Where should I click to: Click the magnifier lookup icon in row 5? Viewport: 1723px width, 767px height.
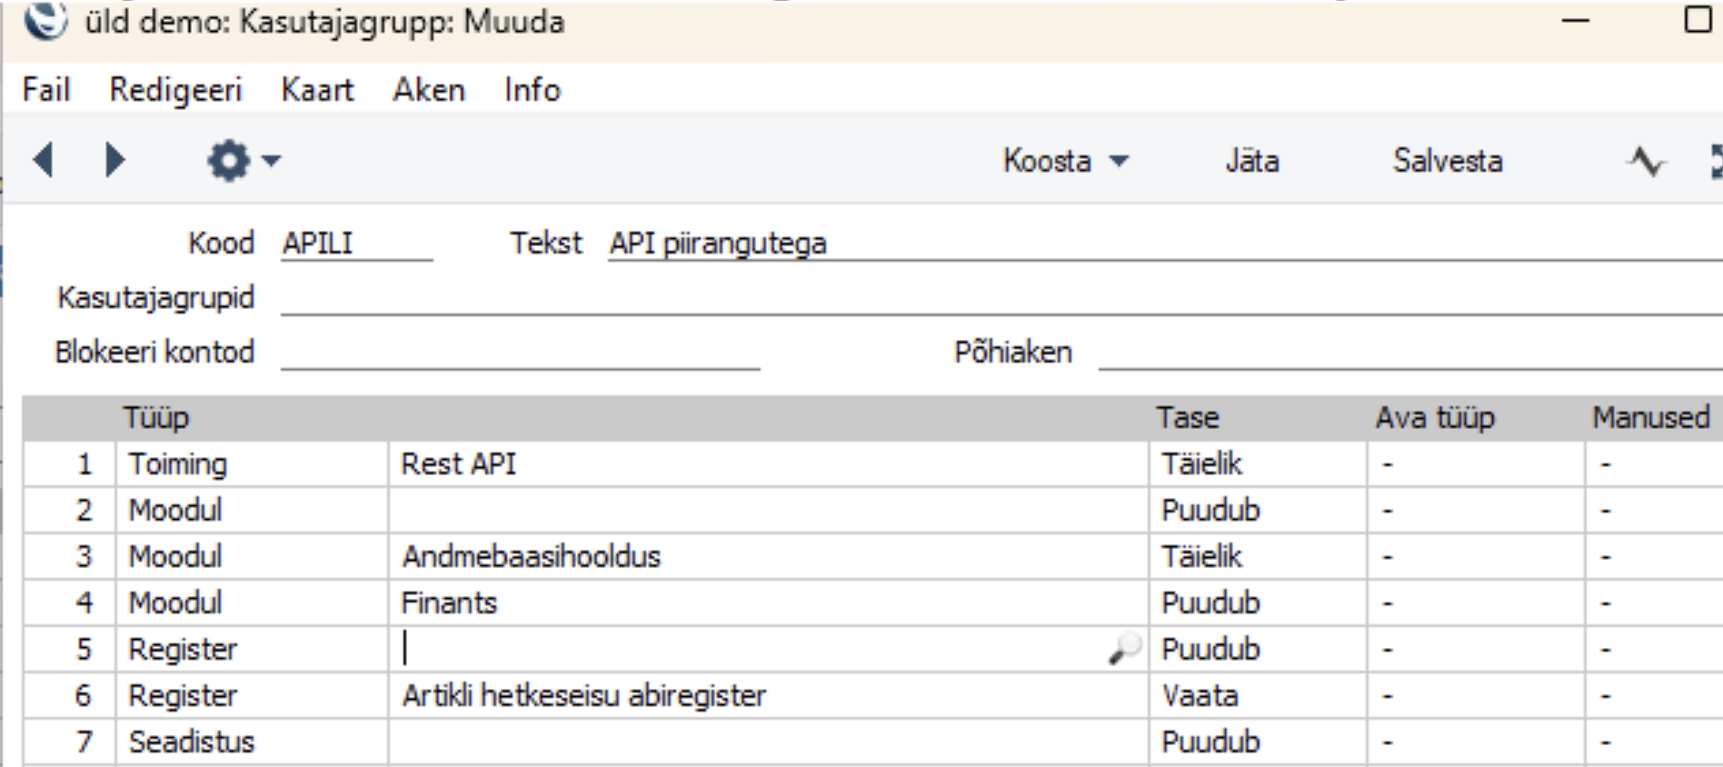click(1124, 649)
